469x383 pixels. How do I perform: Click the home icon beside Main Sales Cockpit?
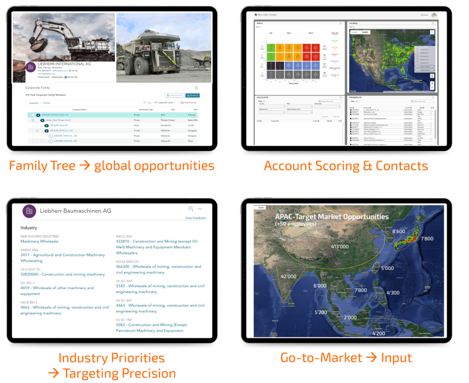(x=256, y=14)
